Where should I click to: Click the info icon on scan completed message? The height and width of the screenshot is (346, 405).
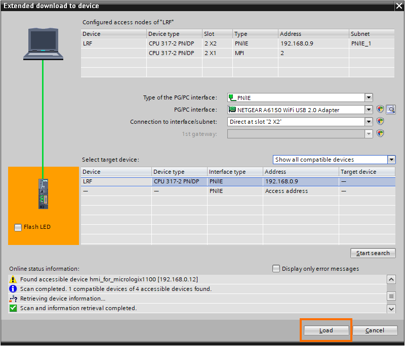click(13, 288)
